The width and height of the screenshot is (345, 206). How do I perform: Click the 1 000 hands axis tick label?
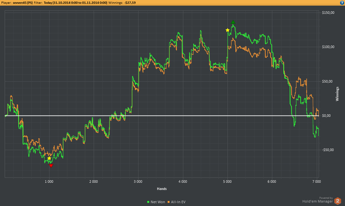point(49,181)
